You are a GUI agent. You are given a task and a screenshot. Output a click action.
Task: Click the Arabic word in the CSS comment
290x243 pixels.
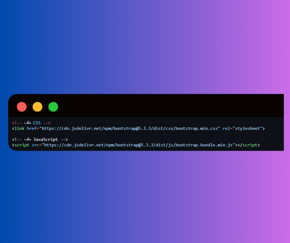pyautogui.click(x=27, y=122)
